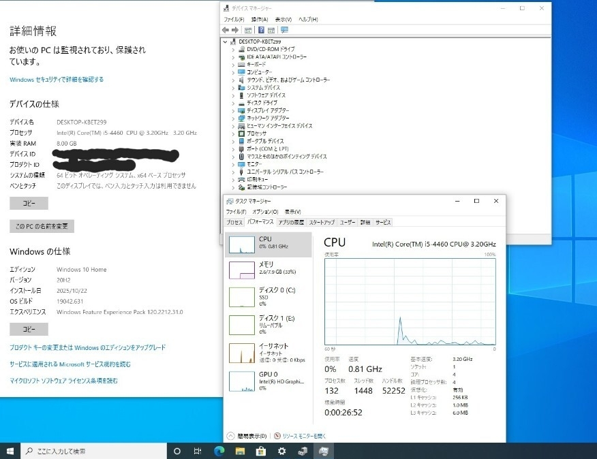The image size is (597, 459).
Task: Select ディスク 0 (C:) in Task Manager
Action: click(x=269, y=297)
